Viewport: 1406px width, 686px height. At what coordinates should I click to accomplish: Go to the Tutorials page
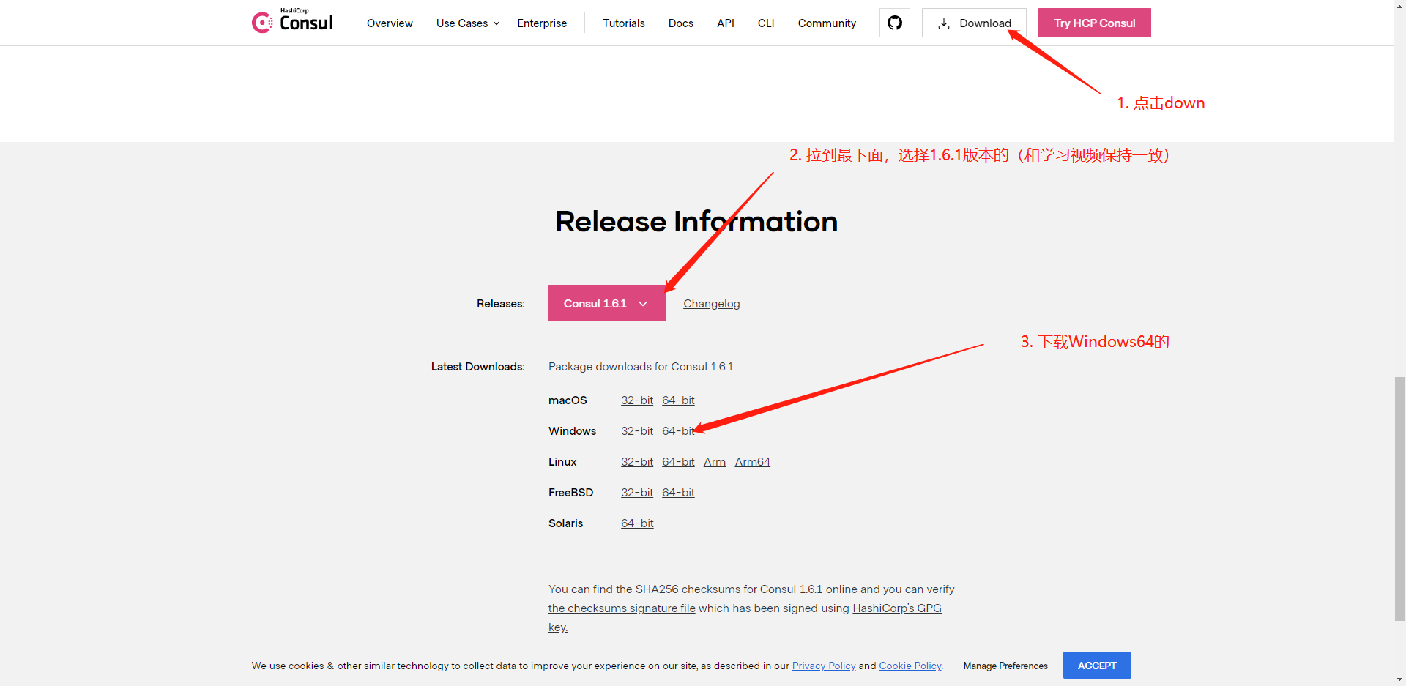coord(624,23)
